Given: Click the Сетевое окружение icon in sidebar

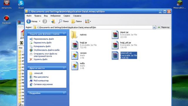Looking at the screenshot, I should (x=31, y=85).
